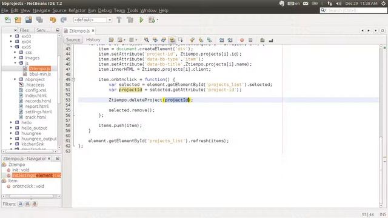The width and height of the screenshot is (388, 218).
Task: Open the Dec 29 11:38 AM clock
Action: (x=361, y=4)
